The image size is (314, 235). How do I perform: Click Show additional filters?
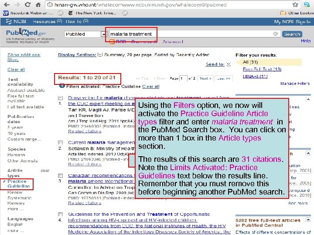[24, 57]
